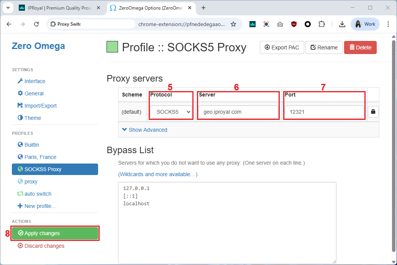Click the Server input field
This screenshot has height=265, width=397.
tap(238, 112)
